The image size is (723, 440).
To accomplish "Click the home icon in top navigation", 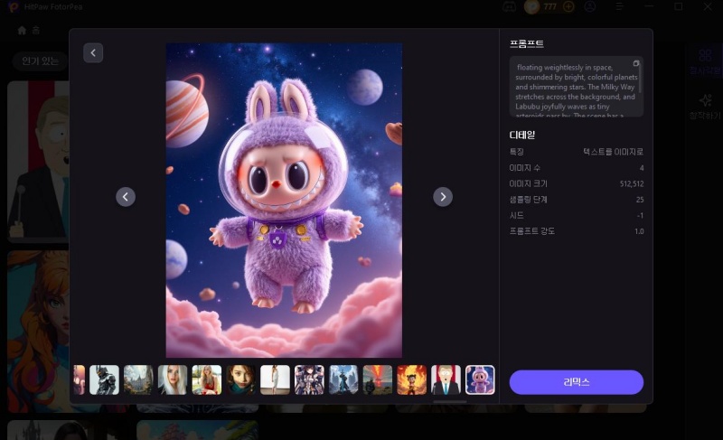I will tap(23, 30).
